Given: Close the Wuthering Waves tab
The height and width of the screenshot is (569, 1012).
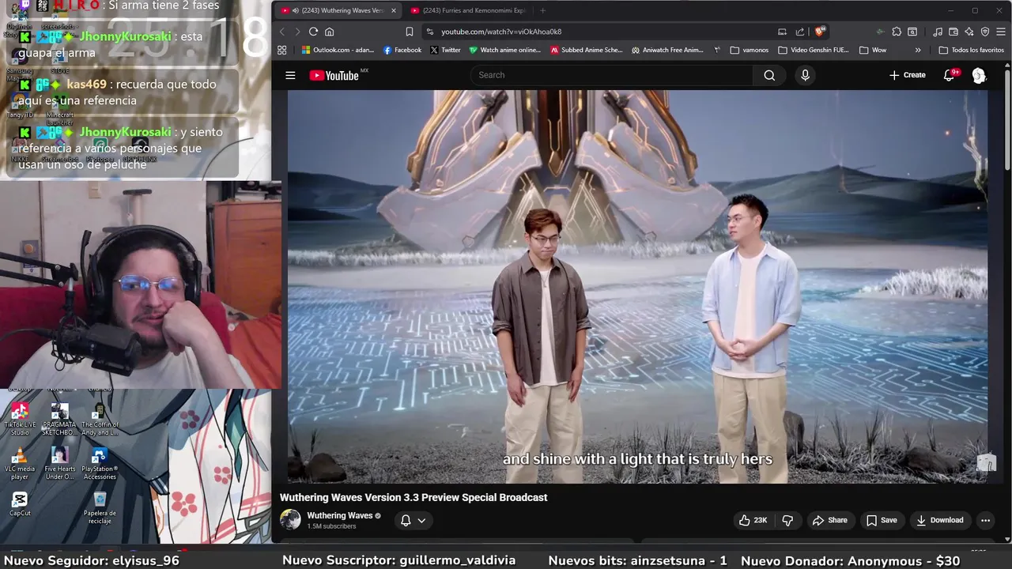Looking at the screenshot, I should pyautogui.click(x=393, y=10).
